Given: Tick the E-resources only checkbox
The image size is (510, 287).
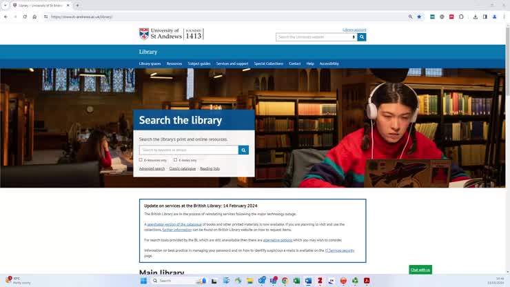Looking at the screenshot, I should pyautogui.click(x=141, y=160).
